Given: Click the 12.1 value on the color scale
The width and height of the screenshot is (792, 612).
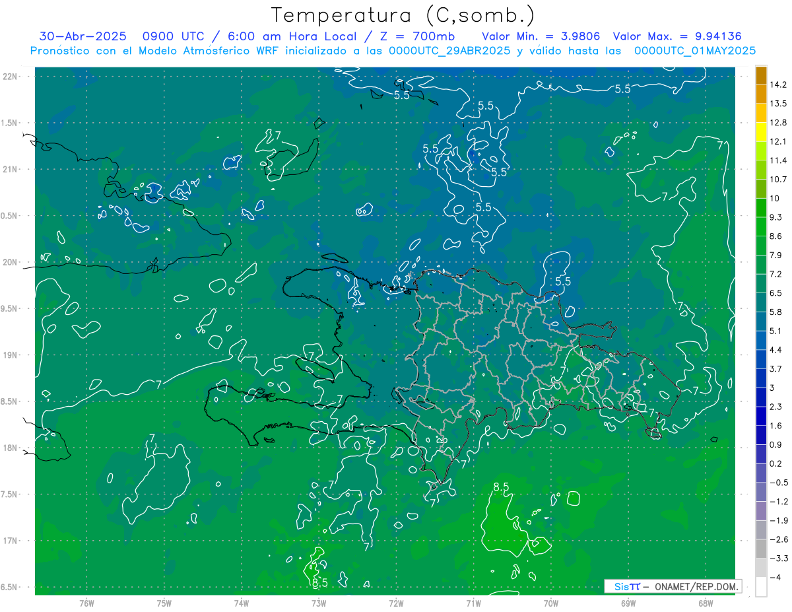Looking at the screenshot, I should 779,141.
